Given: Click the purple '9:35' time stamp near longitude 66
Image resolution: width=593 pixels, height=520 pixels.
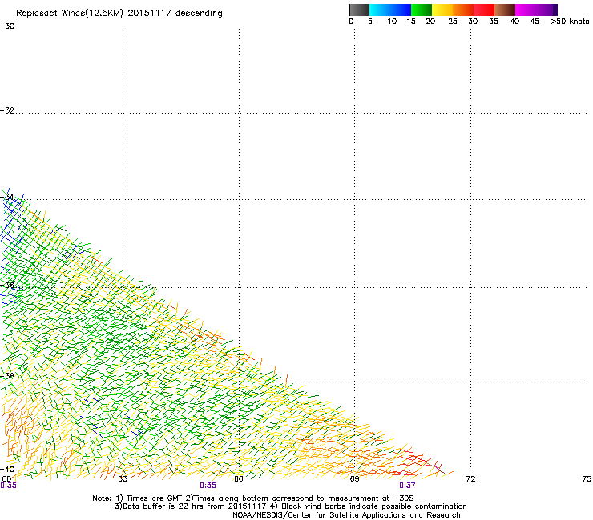Looking at the screenshot, I should pos(208,486).
